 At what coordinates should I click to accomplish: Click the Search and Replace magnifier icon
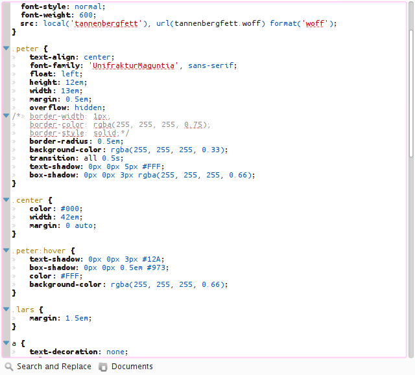click(9, 367)
